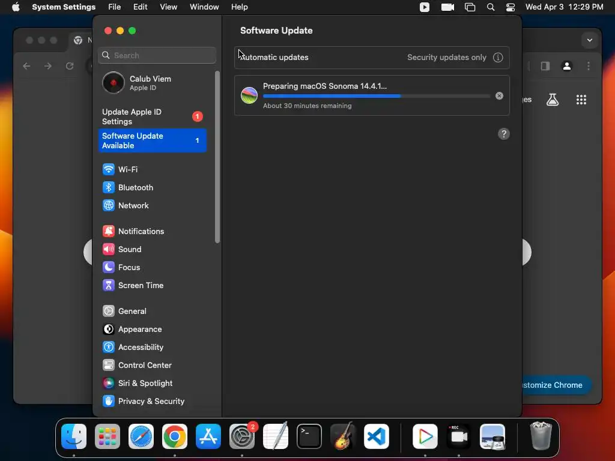
Task: Click the sidebar vertical scrollbar
Action: (x=217, y=157)
